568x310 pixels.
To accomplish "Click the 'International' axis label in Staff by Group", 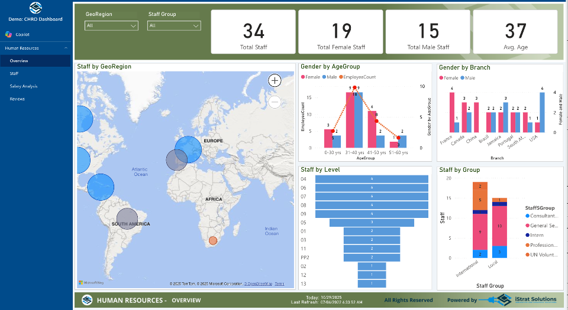I will click(467, 269).
